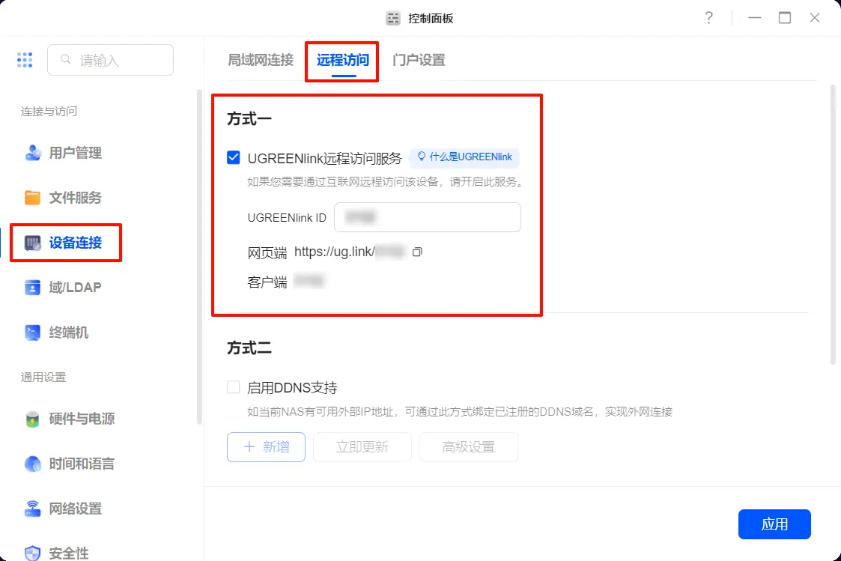Open the 什么是UGREENlink info link
841x561 pixels.
tap(464, 157)
